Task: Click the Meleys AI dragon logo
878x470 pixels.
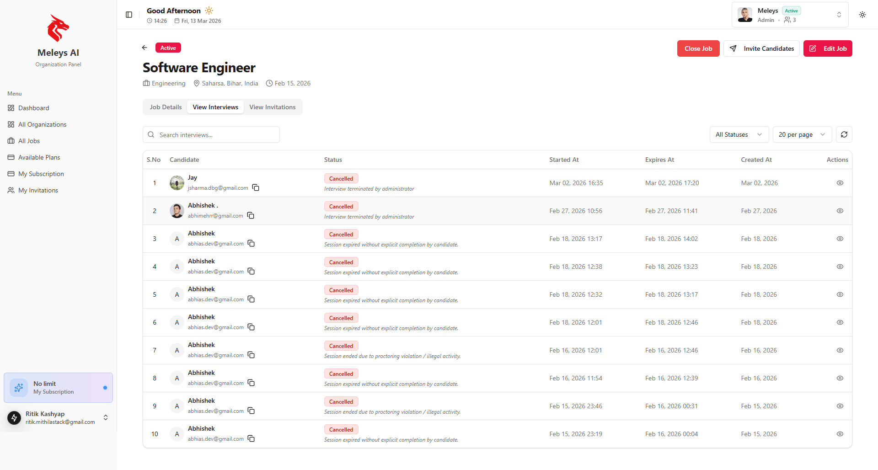Action: (x=58, y=28)
